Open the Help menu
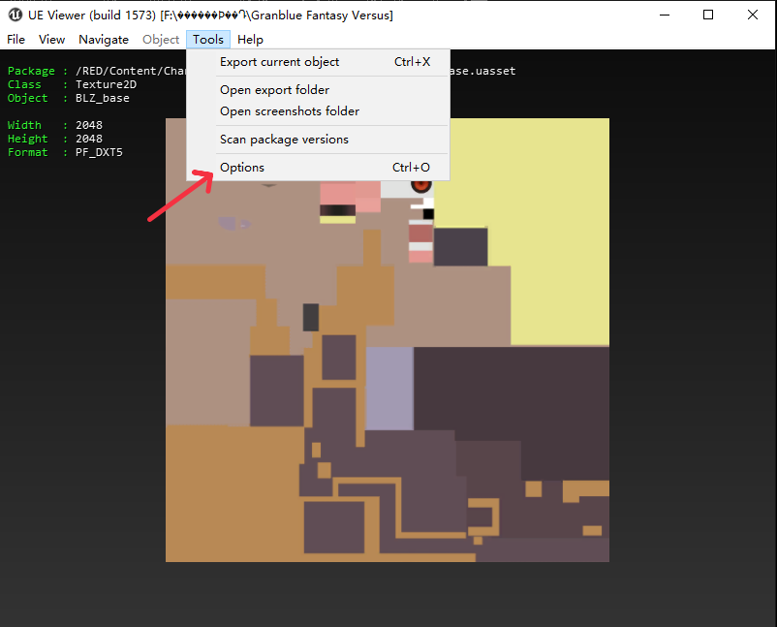777x627 pixels. [x=250, y=39]
